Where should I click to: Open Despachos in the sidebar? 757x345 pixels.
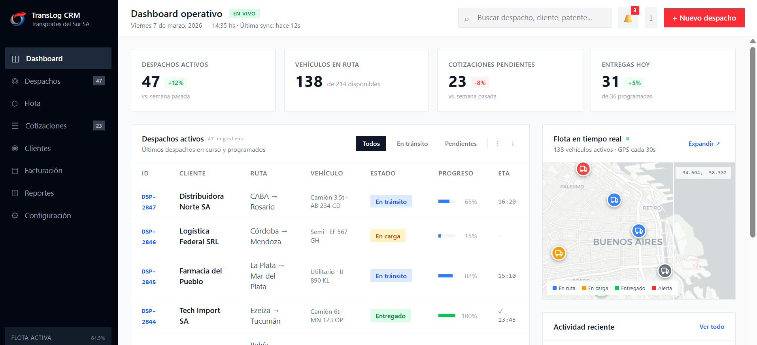[x=43, y=81]
